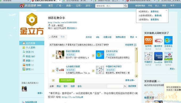Click 王老吉北 icon in right panel
This screenshot has height=103, width=181.
tap(168, 40)
